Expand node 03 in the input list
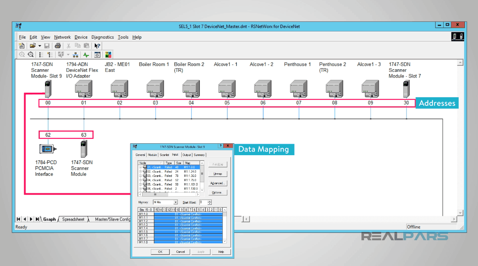 140,176
